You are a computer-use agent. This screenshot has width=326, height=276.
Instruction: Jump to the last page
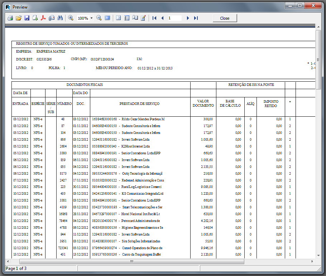pyautogui.click(x=196, y=18)
